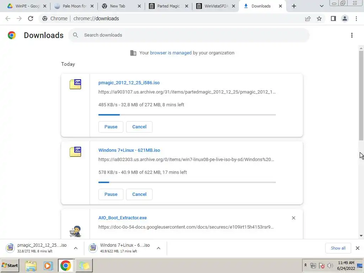
Task: Click the search magnifier icon
Action: [75, 35]
